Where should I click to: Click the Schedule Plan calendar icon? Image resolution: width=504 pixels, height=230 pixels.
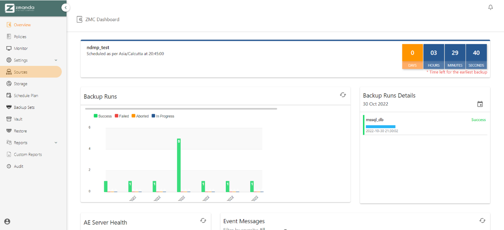point(9,95)
